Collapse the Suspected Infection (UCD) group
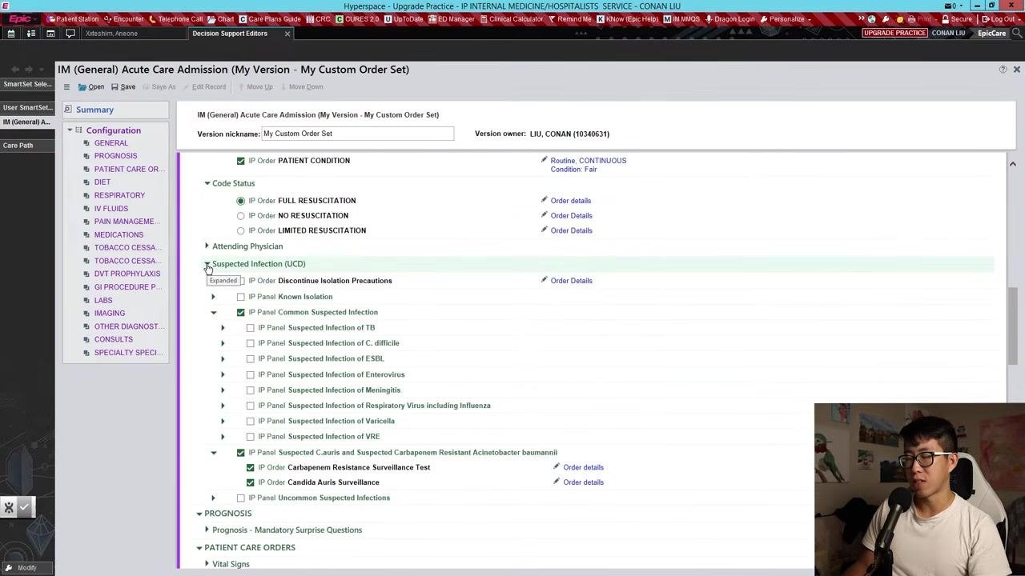Viewport: 1025px width, 576px height. [207, 264]
